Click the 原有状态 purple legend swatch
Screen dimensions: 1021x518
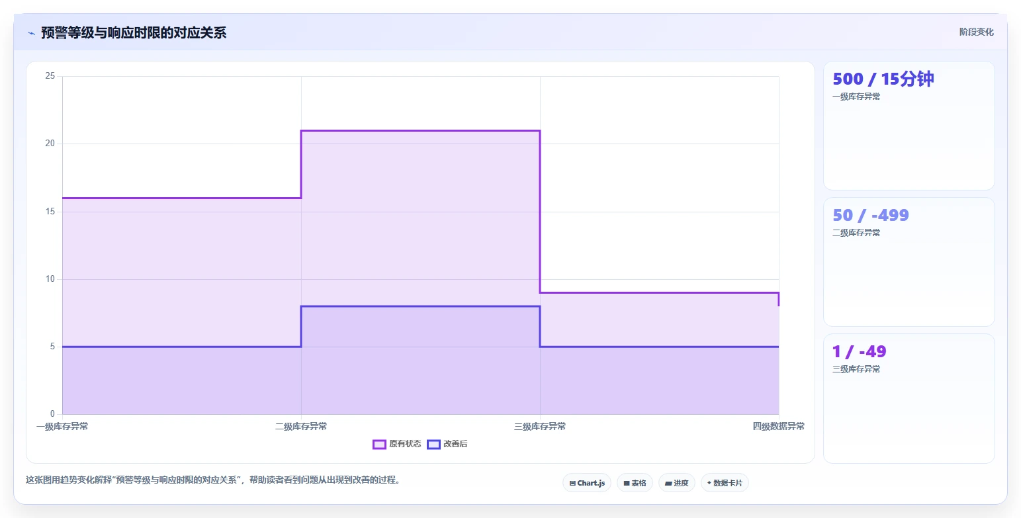click(379, 444)
